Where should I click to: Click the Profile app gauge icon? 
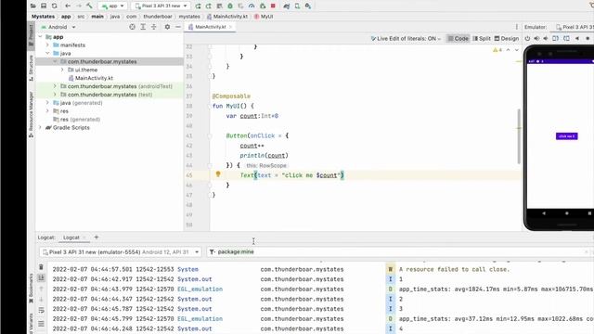(x=252, y=6)
